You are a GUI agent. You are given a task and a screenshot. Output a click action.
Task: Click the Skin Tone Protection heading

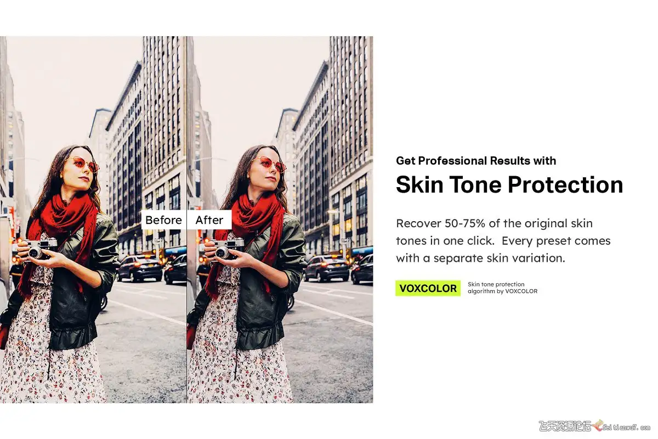point(509,184)
